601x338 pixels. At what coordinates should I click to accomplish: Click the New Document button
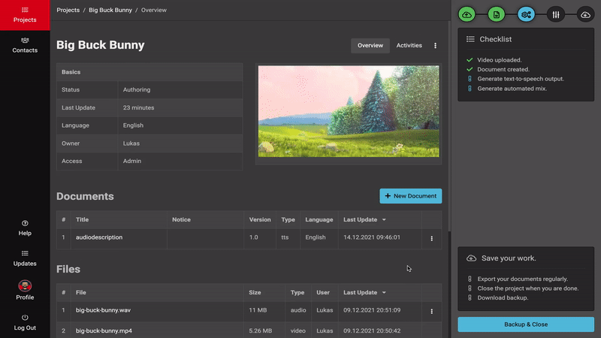click(x=410, y=196)
